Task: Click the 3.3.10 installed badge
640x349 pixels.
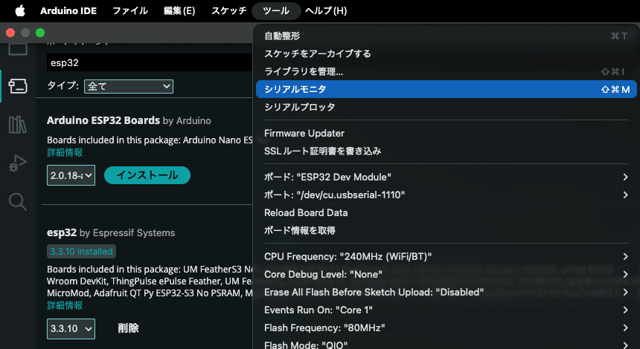Action: pos(81,252)
